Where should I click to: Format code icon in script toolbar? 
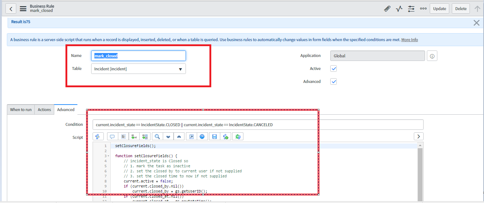click(123, 137)
